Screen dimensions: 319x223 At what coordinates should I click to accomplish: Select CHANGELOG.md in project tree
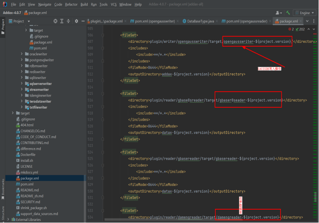point(32,131)
